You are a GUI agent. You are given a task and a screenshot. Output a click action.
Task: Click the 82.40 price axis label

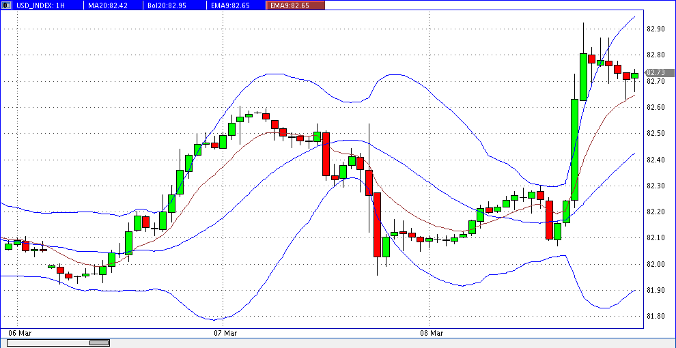coord(656,160)
